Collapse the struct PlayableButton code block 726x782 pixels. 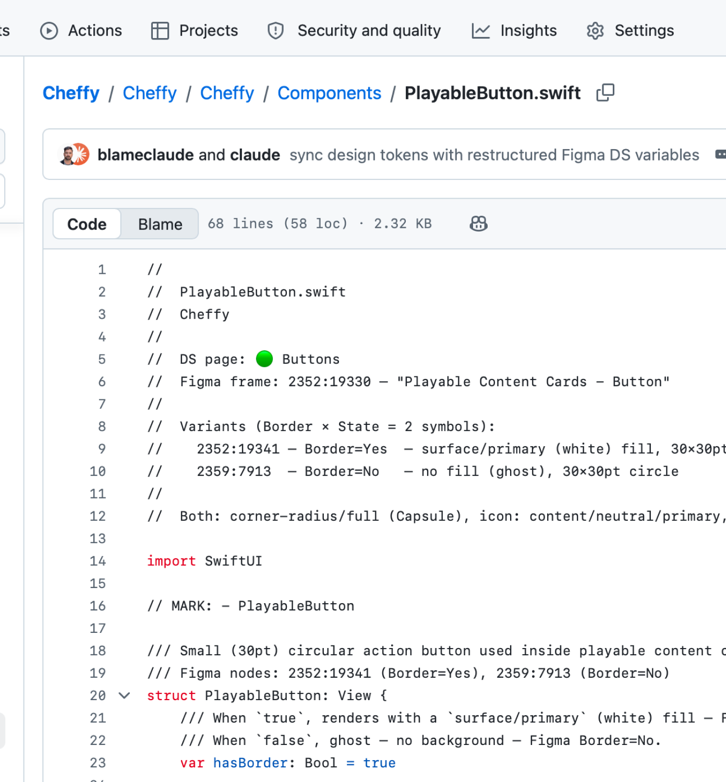[x=124, y=695]
